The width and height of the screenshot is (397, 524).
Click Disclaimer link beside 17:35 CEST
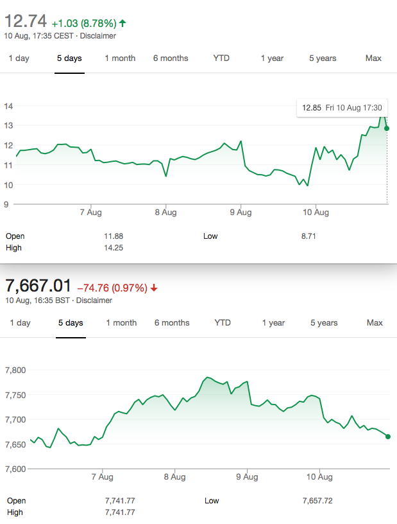point(98,36)
